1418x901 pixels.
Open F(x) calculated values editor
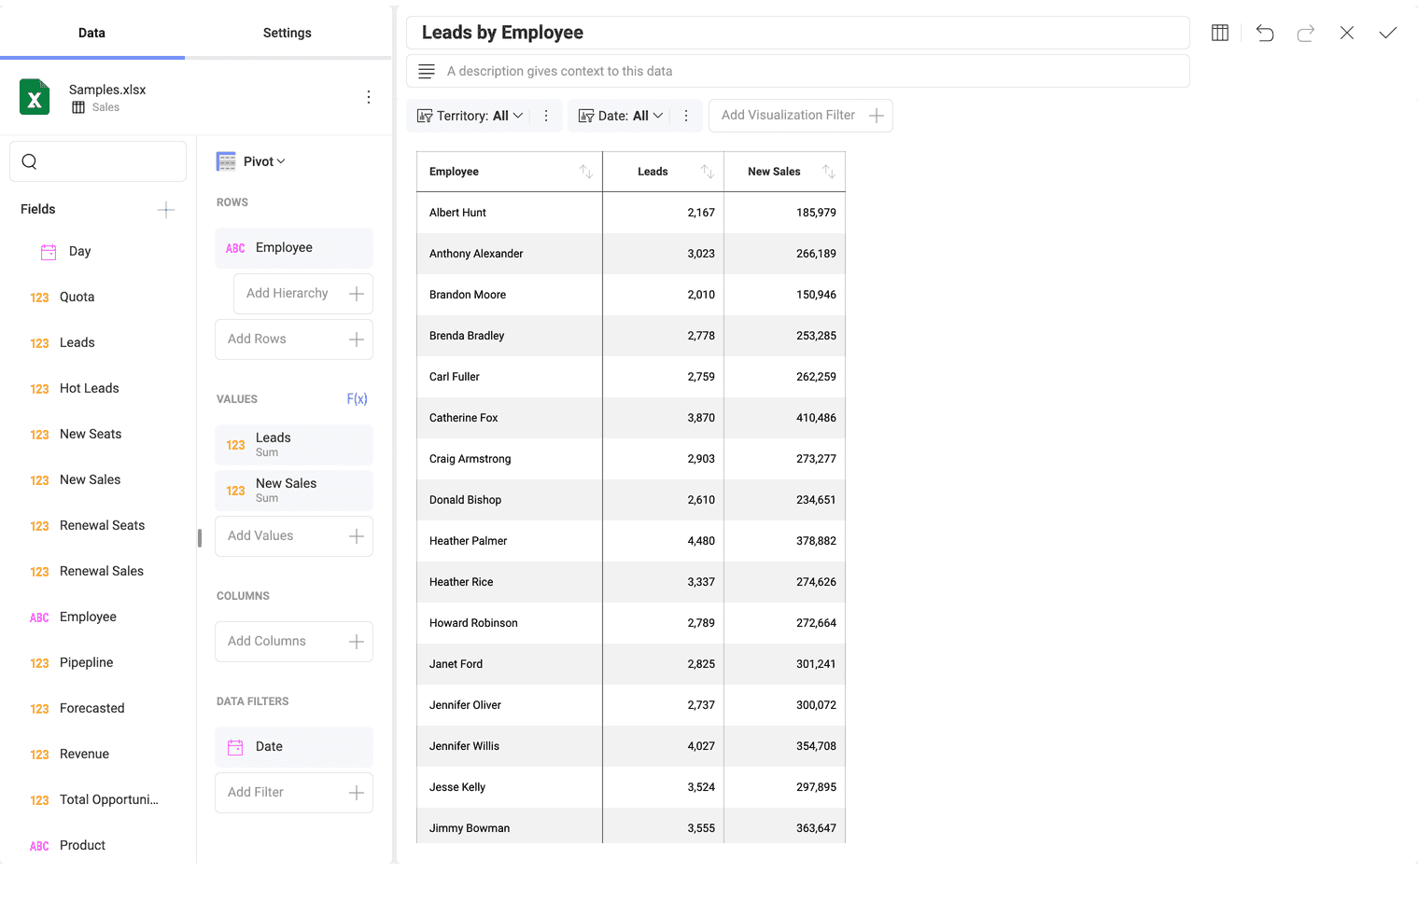point(357,399)
